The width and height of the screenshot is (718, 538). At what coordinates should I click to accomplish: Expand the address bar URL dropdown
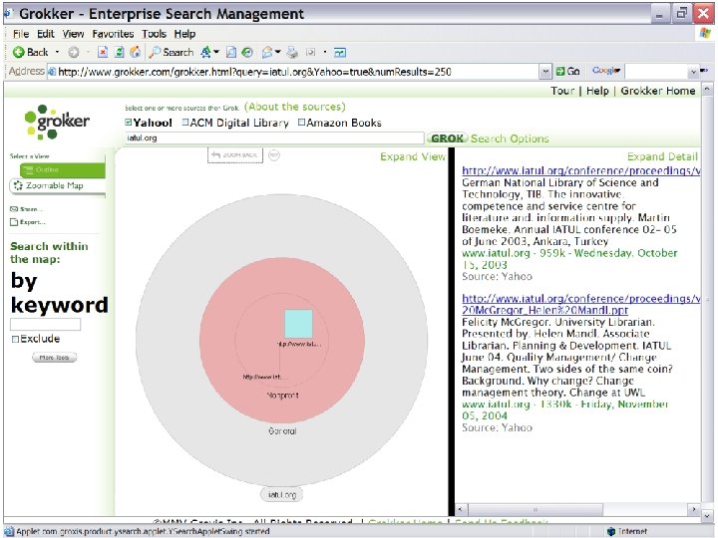click(545, 72)
